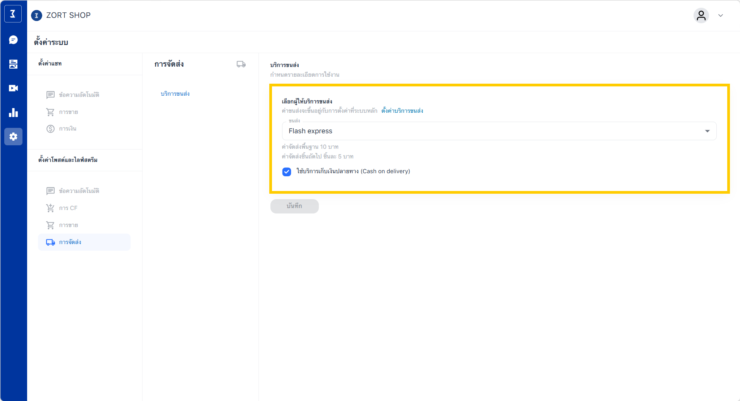Open the chat icon in left sidebar
This screenshot has height=401, width=740.
pos(13,40)
